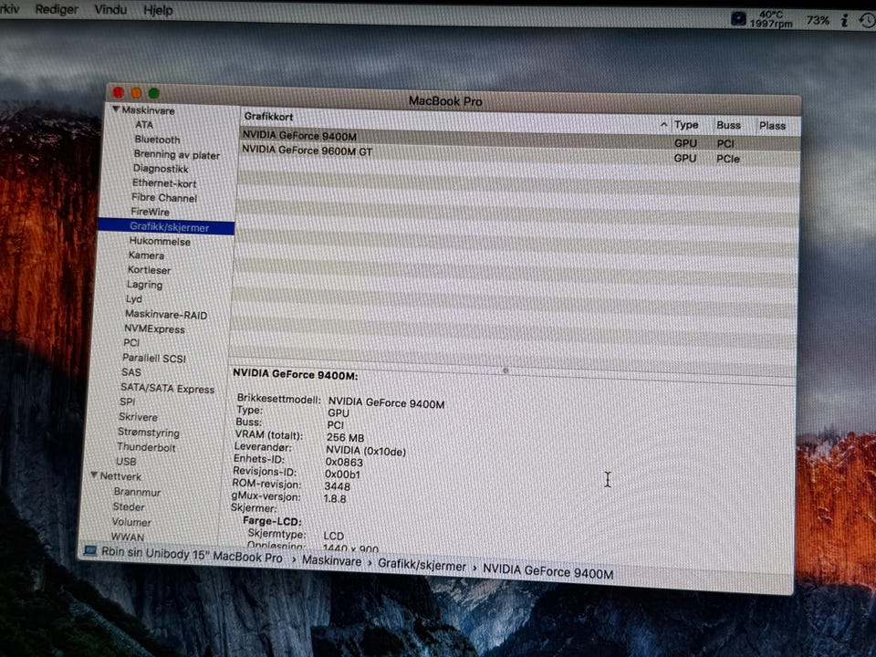The width and height of the screenshot is (876, 657).
Task: Open the Hjelp menu
Action: click(x=158, y=11)
